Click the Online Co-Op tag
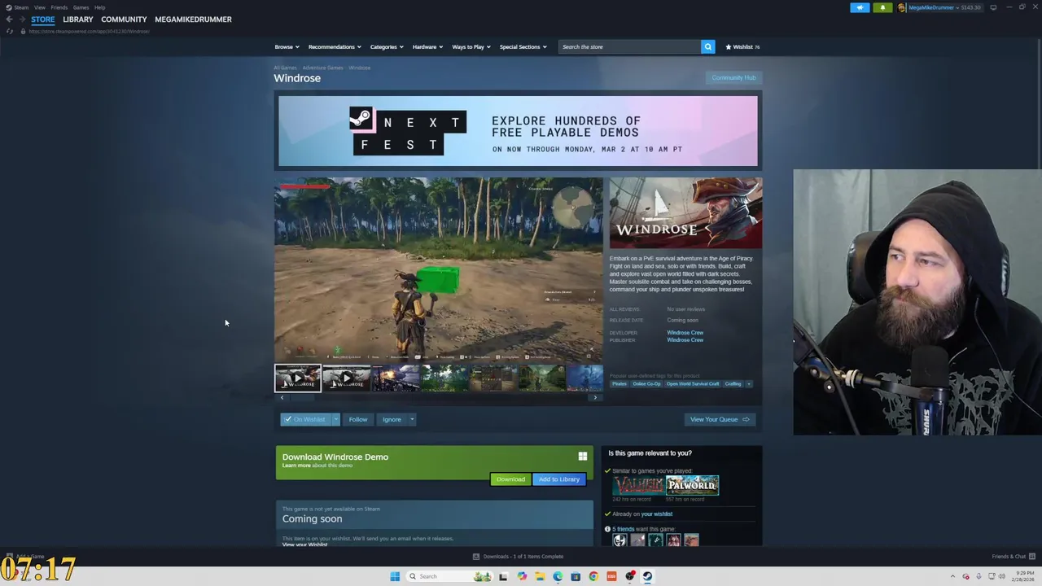This screenshot has height=586, width=1042. click(646, 383)
